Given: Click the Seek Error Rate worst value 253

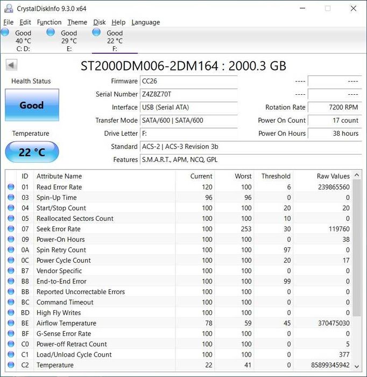Looking at the screenshot, I should 246,229.
